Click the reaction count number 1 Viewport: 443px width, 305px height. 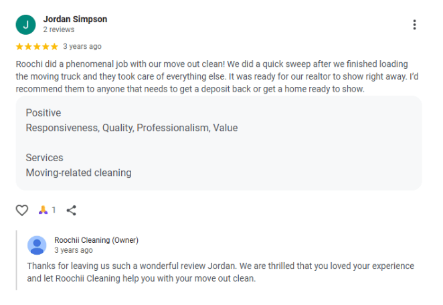click(54, 210)
